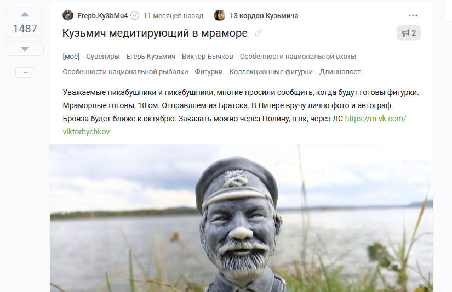Open author avatar of Erepb.Ky3bMu4
The image size is (452, 292).
click(68, 15)
